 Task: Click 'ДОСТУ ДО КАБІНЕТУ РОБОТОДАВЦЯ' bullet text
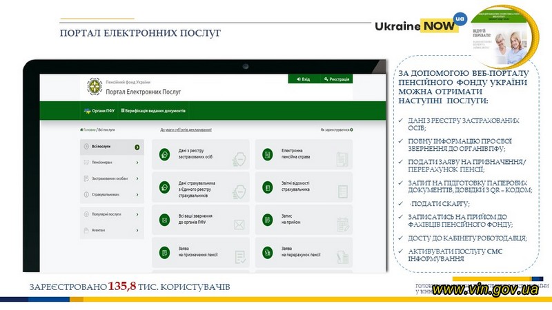(468, 238)
